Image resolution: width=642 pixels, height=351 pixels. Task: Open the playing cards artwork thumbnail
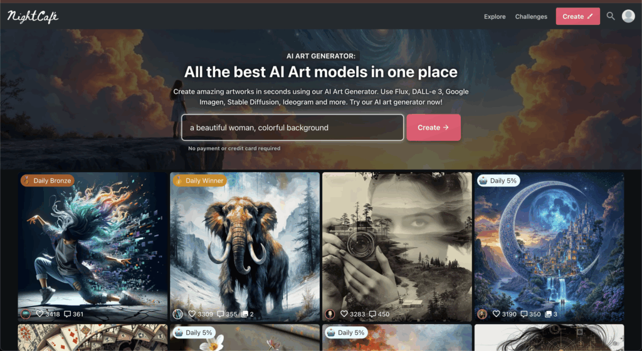pos(93,337)
